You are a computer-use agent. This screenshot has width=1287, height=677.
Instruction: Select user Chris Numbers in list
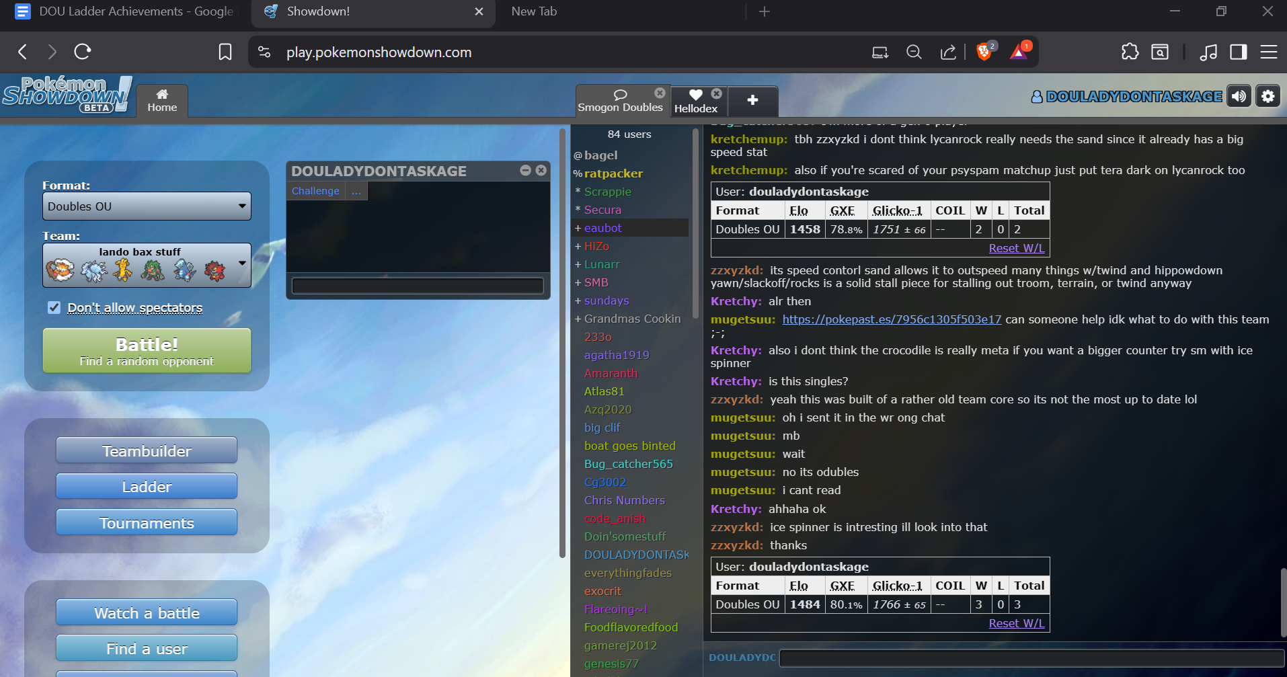tap(630, 500)
